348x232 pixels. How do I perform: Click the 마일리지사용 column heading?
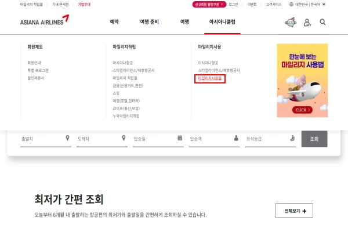209,46
